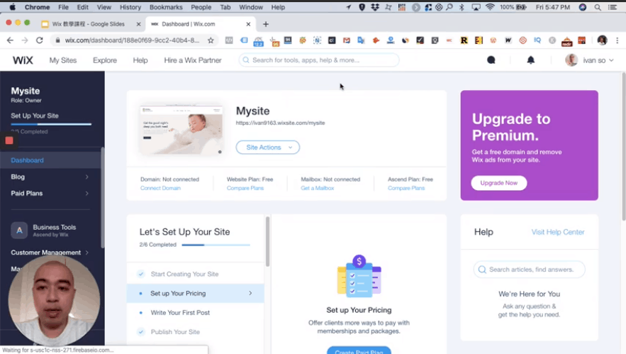This screenshot has height=354, width=626.
Task: Open Hire a Wix Partner
Action: (193, 60)
